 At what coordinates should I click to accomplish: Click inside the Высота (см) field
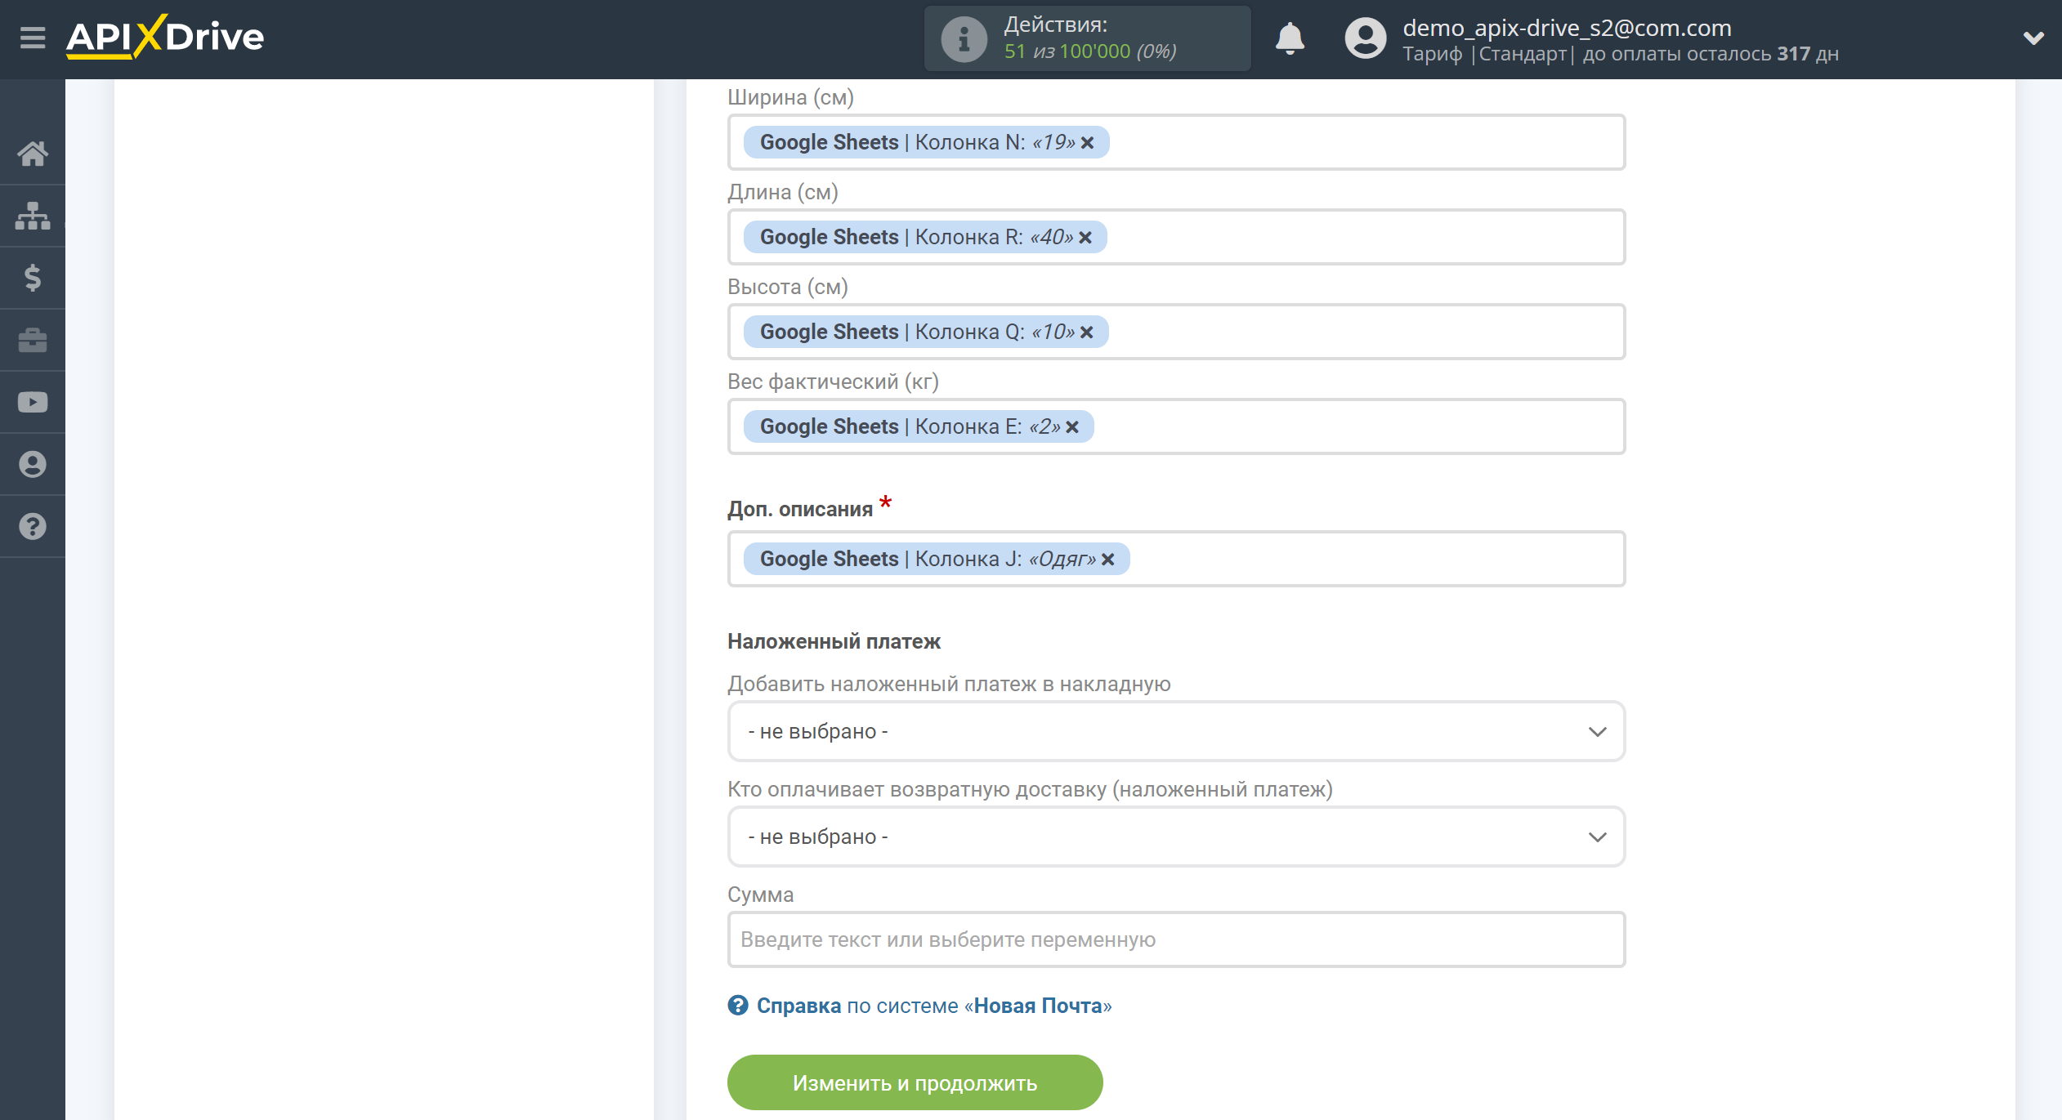[1176, 332]
